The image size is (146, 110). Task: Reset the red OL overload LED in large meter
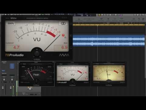(x=63, y=35)
